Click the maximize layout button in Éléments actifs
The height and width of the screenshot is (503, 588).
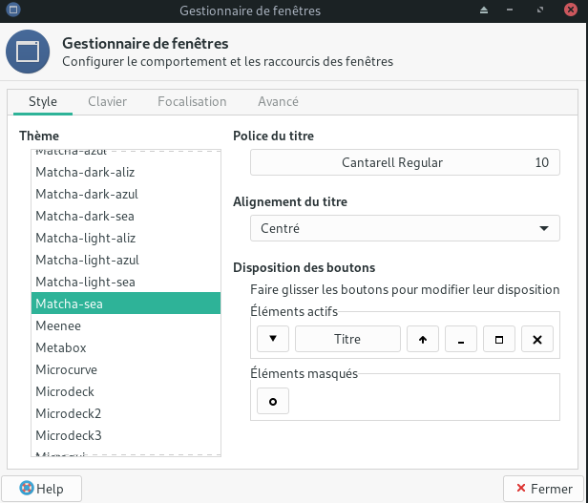(x=498, y=339)
